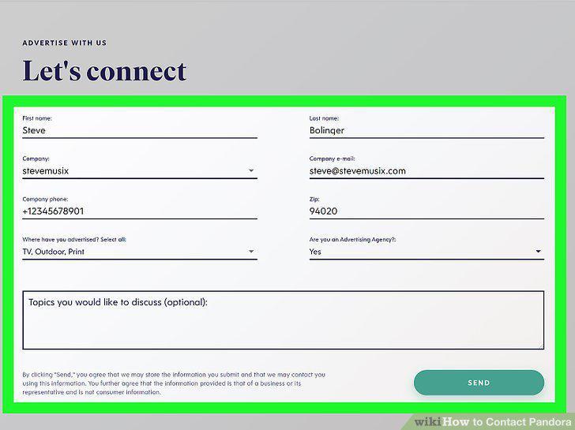The height and width of the screenshot is (430, 575).
Task: Click the Let's connect heading
Action: (104, 71)
